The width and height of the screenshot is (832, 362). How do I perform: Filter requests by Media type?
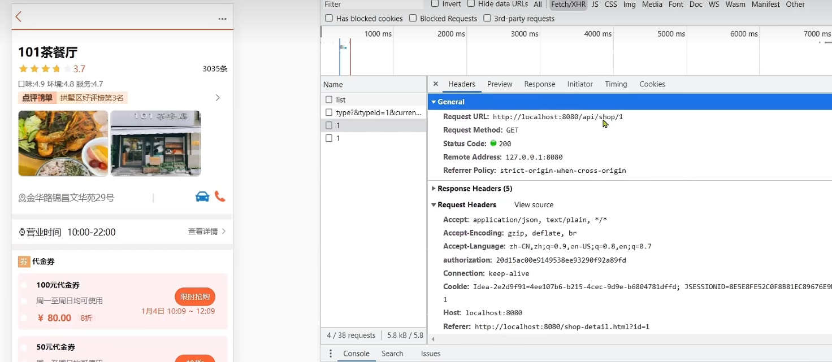coord(652,5)
